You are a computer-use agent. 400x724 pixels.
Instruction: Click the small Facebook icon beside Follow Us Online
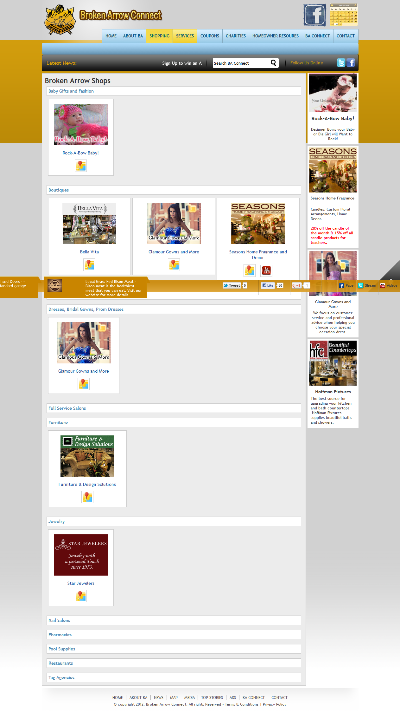point(351,63)
